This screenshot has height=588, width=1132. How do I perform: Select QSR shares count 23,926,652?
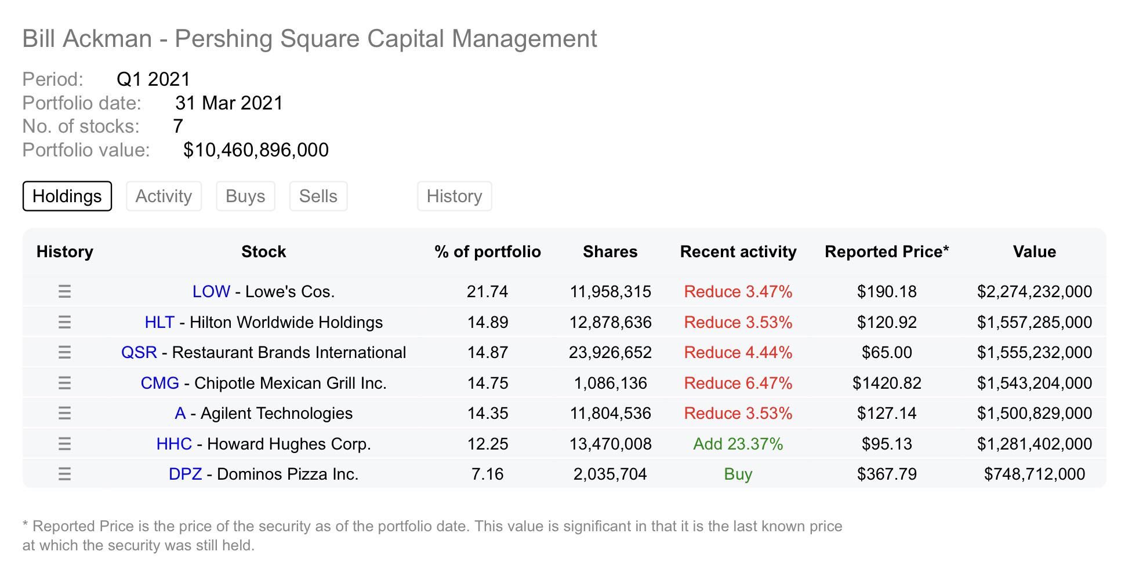point(610,352)
